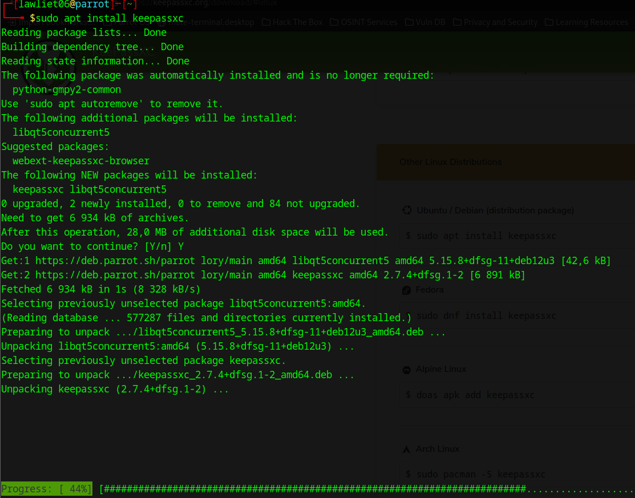Click the 'Unpacking libqt5concurrent5:amd64' line

click(x=178, y=346)
